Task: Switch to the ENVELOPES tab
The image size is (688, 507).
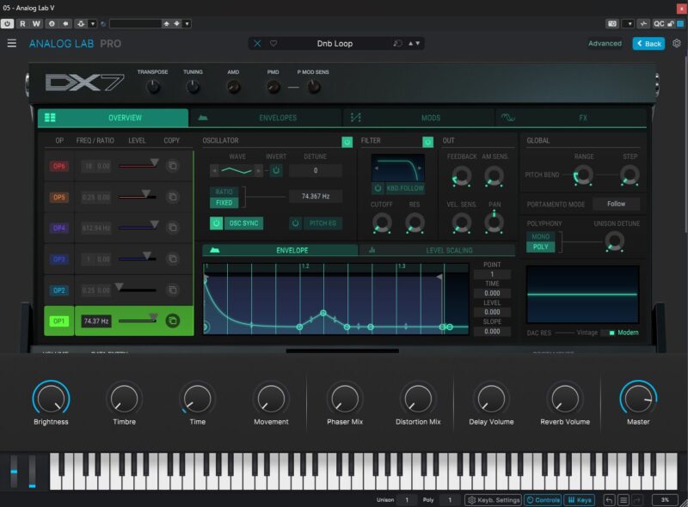Action: point(266,118)
